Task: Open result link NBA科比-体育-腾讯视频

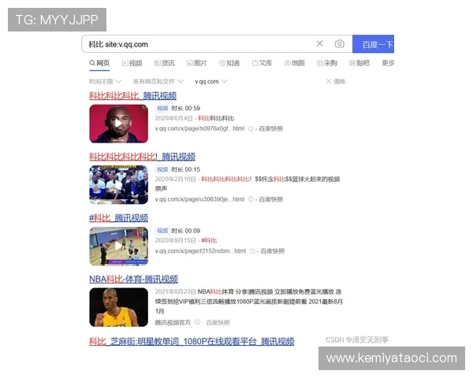Action: [x=133, y=279]
